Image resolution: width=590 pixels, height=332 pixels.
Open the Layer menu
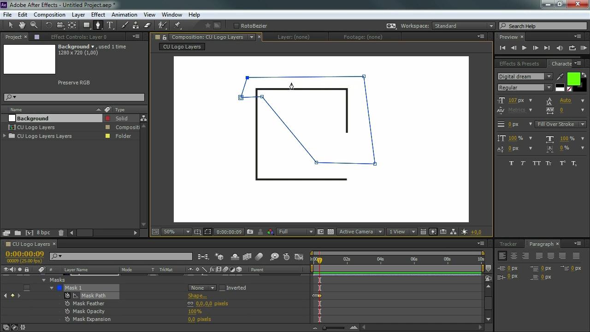tap(78, 15)
